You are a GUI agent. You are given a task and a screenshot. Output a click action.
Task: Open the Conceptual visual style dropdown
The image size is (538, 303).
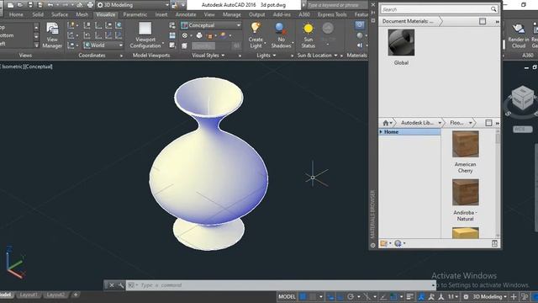click(211, 25)
